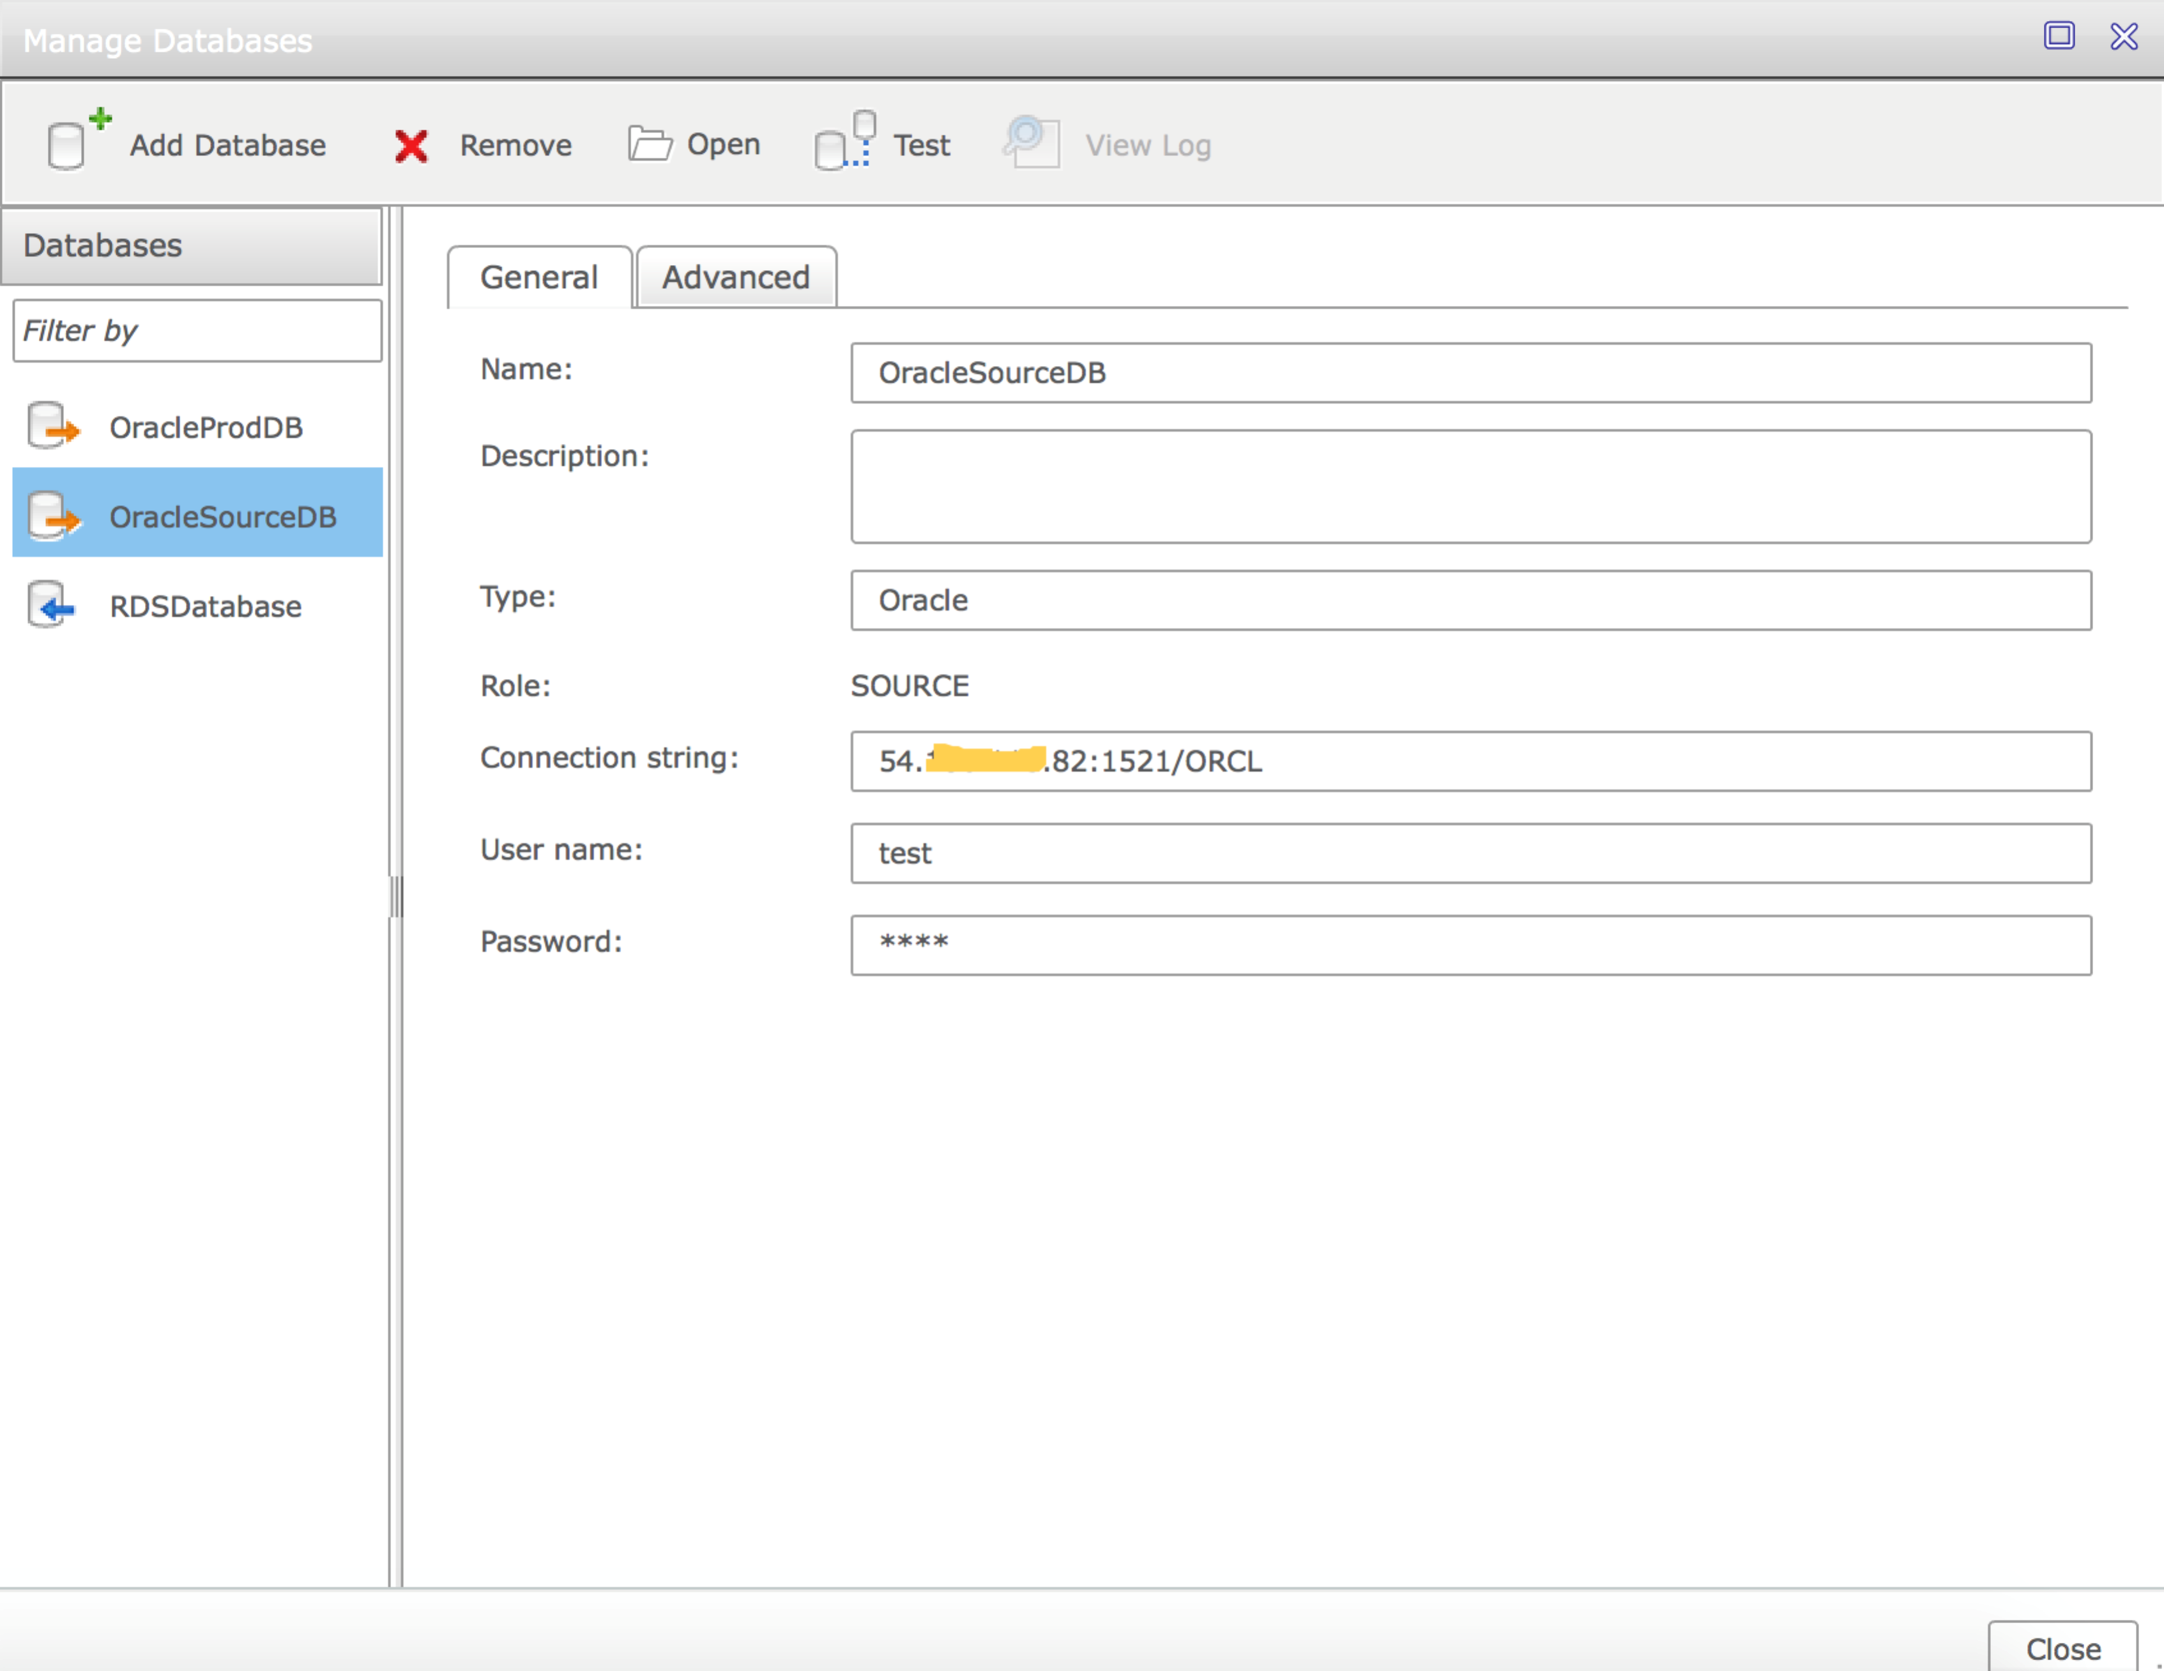This screenshot has width=2164, height=1671.
Task: Close window with title bar X
Action: click(2123, 36)
